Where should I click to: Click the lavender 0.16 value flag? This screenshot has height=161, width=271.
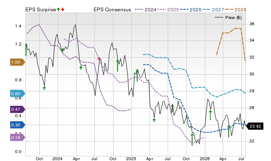tap(17, 137)
